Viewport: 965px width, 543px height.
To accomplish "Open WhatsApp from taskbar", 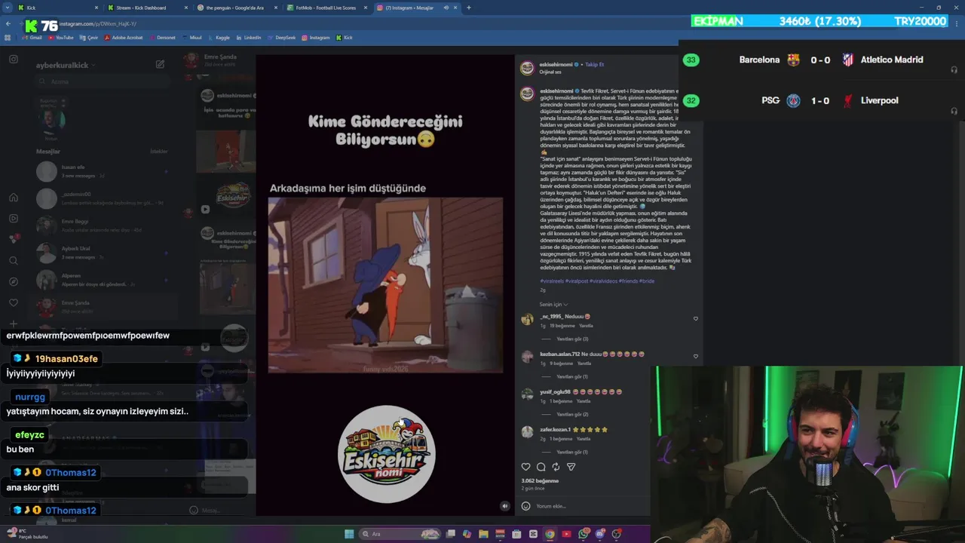I will 584,534.
